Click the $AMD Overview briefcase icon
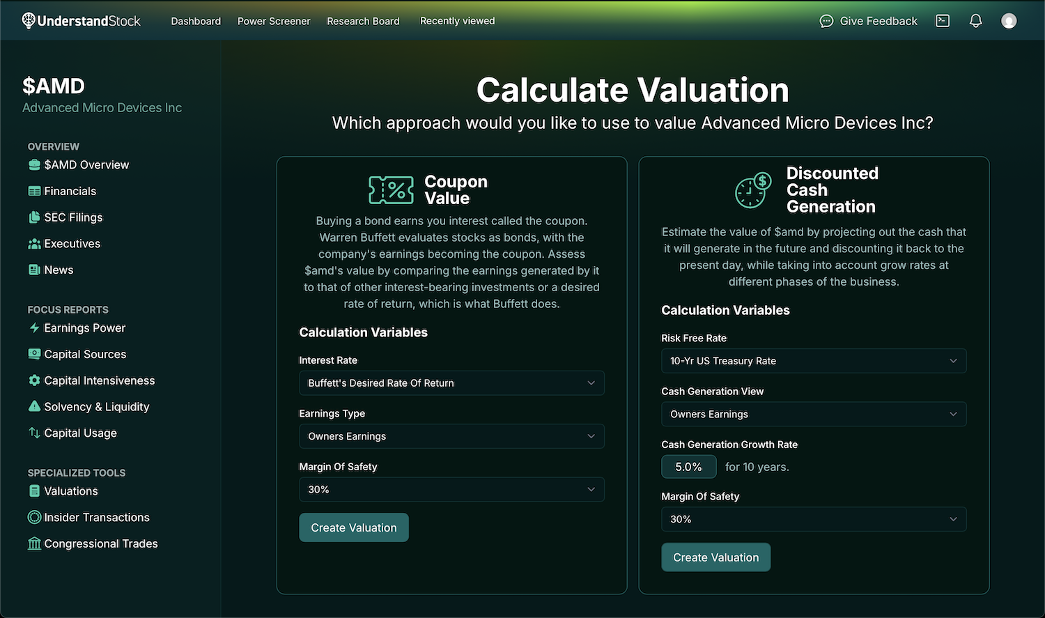Viewport: 1045px width, 618px height. [34, 165]
